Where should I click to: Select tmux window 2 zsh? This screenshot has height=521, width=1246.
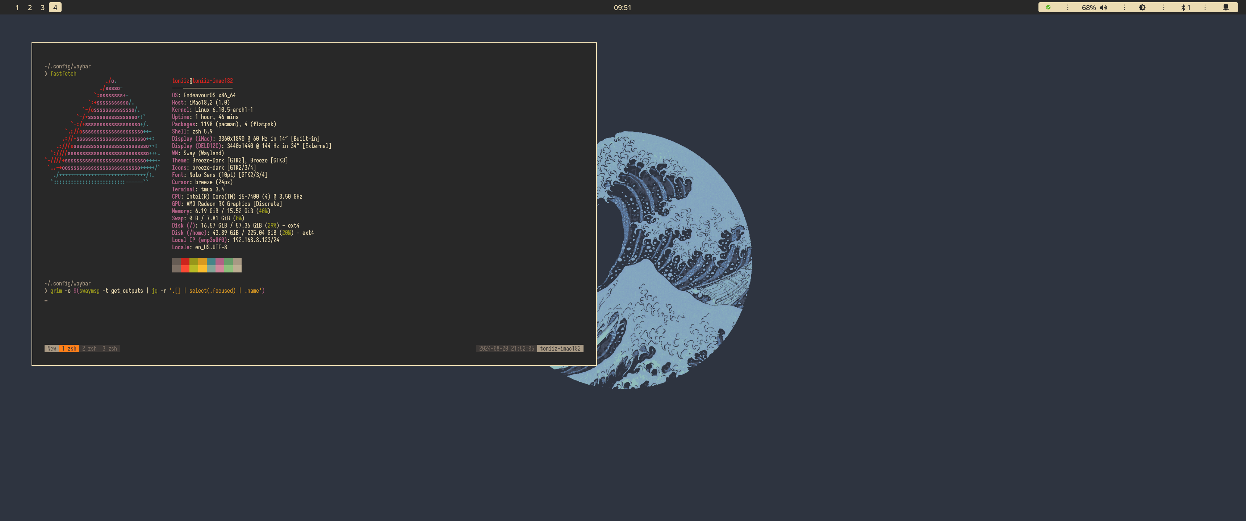click(89, 348)
